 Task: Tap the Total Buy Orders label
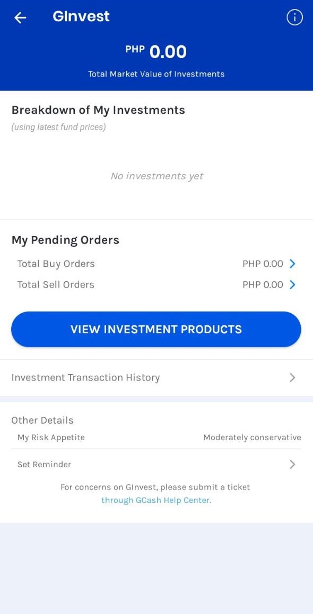pyautogui.click(x=56, y=264)
